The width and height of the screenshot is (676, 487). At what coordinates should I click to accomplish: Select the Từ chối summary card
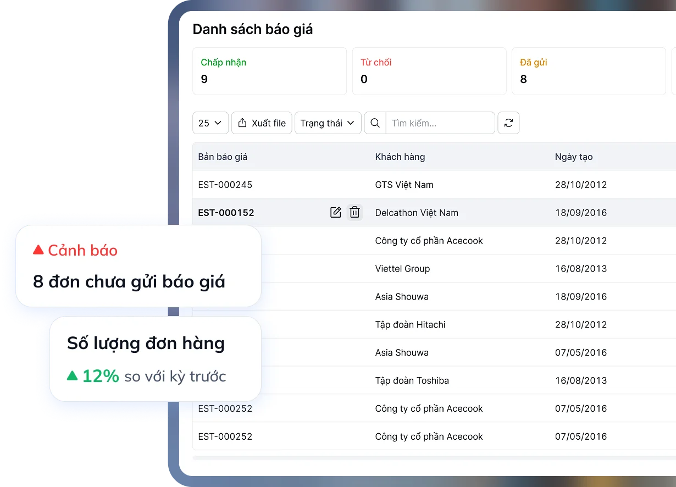pyautogui.click(x=429, y=71)
